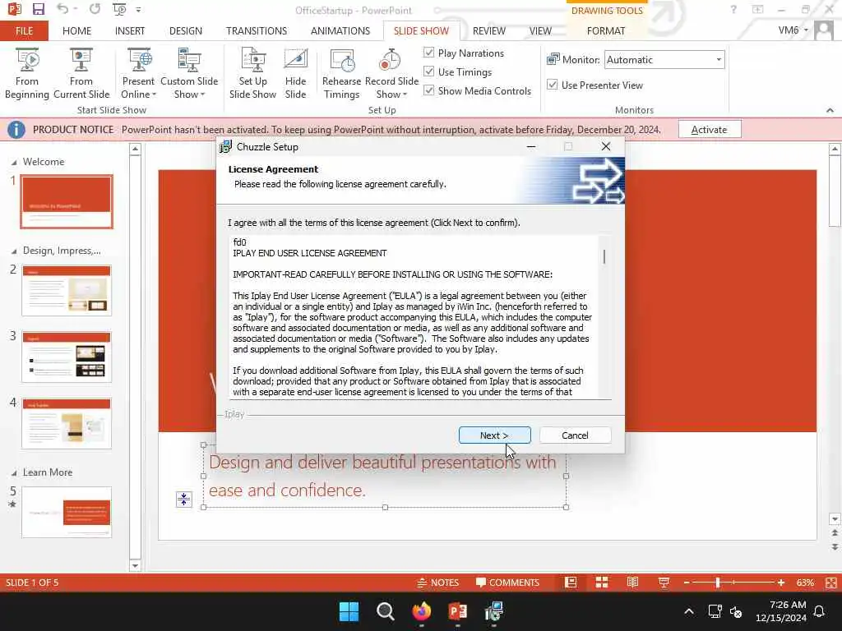Start slide show From Current Slide
This screenshot has width=842, height=631.
tap(81, 73)
